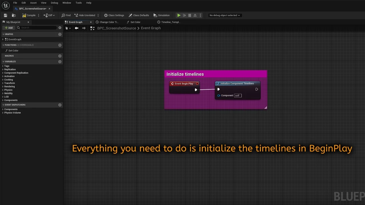Click the Save icon in toolbar
Image resolution: width=365 pixels, height=205 pixels.
[x=5, y=15]
